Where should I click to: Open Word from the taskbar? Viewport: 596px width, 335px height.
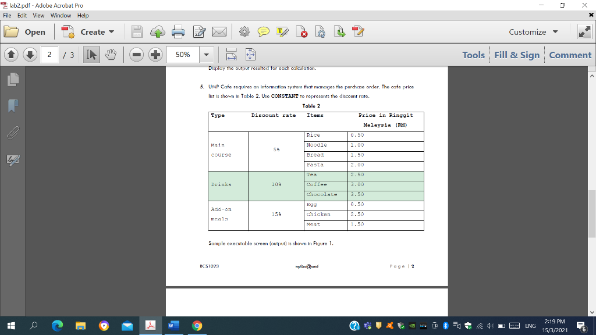(173, 326)
